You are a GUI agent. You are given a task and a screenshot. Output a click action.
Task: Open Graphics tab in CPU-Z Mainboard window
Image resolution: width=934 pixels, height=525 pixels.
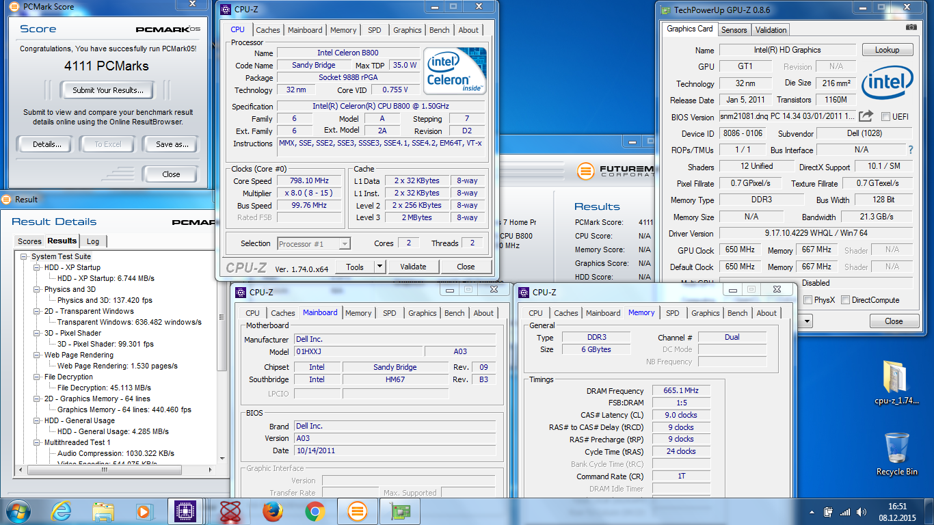[x=423, y=313]
